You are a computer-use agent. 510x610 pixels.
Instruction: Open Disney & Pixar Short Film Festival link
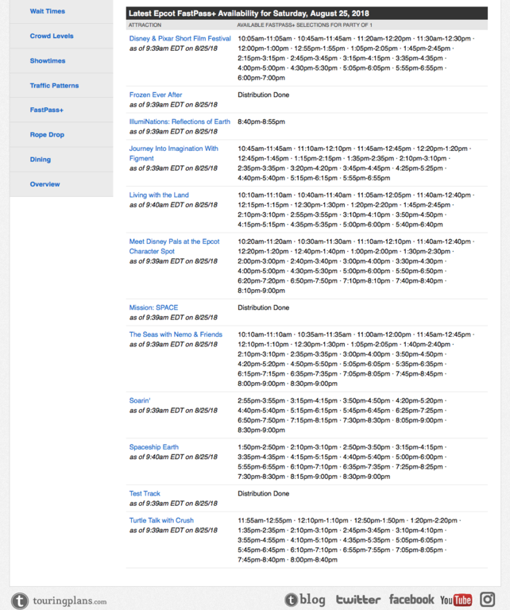(180, 38)
